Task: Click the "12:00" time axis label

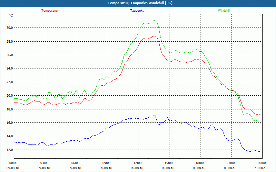Action: pos(137,163)
